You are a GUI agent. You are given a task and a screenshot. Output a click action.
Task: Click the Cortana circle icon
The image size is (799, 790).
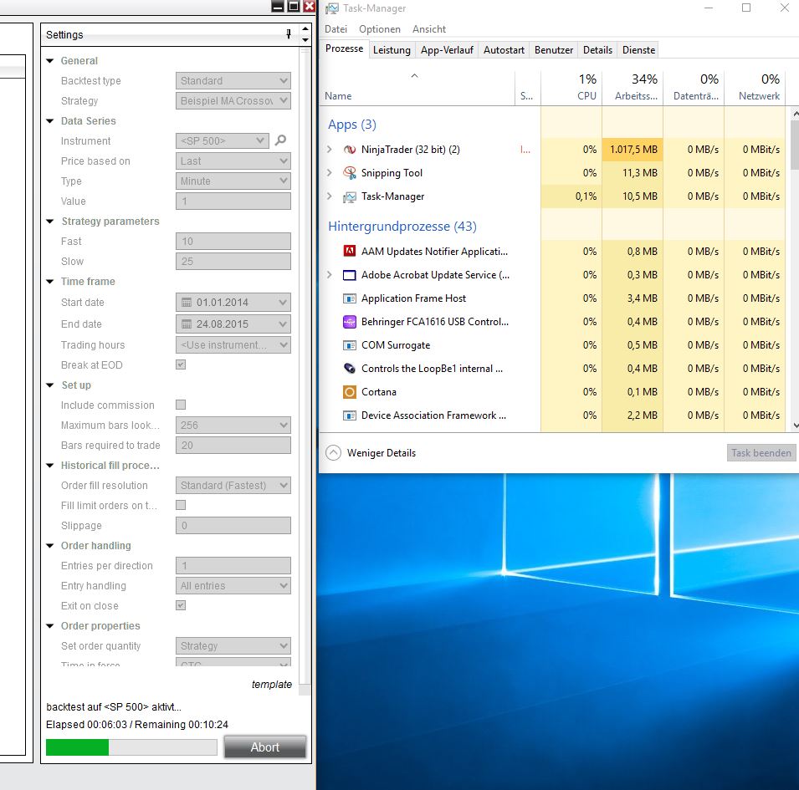click(x=350, y=392)
